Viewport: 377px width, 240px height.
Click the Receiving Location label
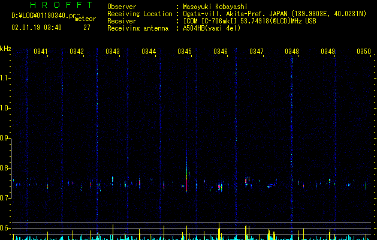pos(140,14)
